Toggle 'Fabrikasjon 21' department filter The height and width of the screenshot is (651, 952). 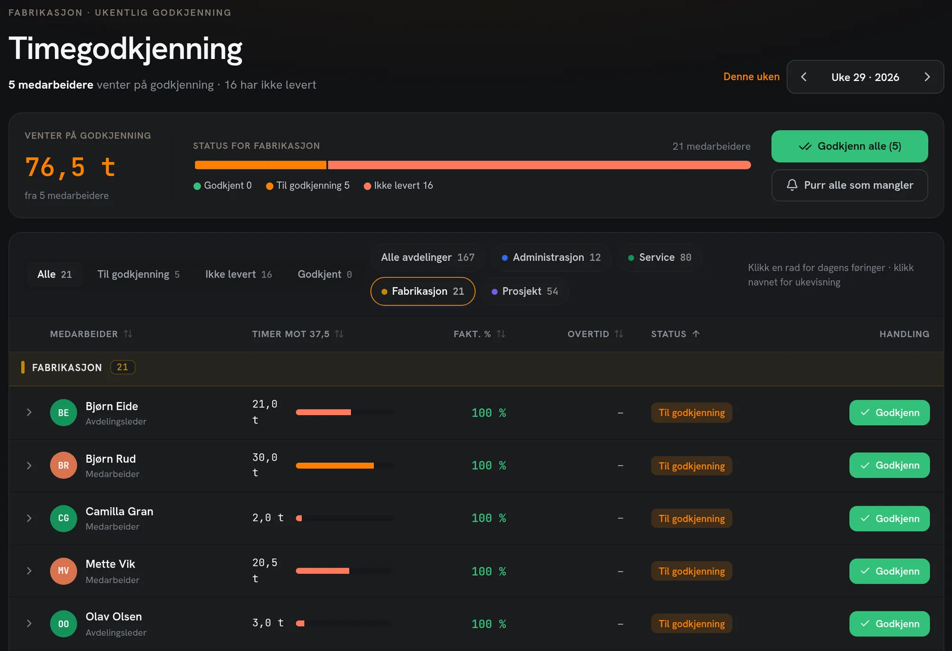tap(423, 291)
